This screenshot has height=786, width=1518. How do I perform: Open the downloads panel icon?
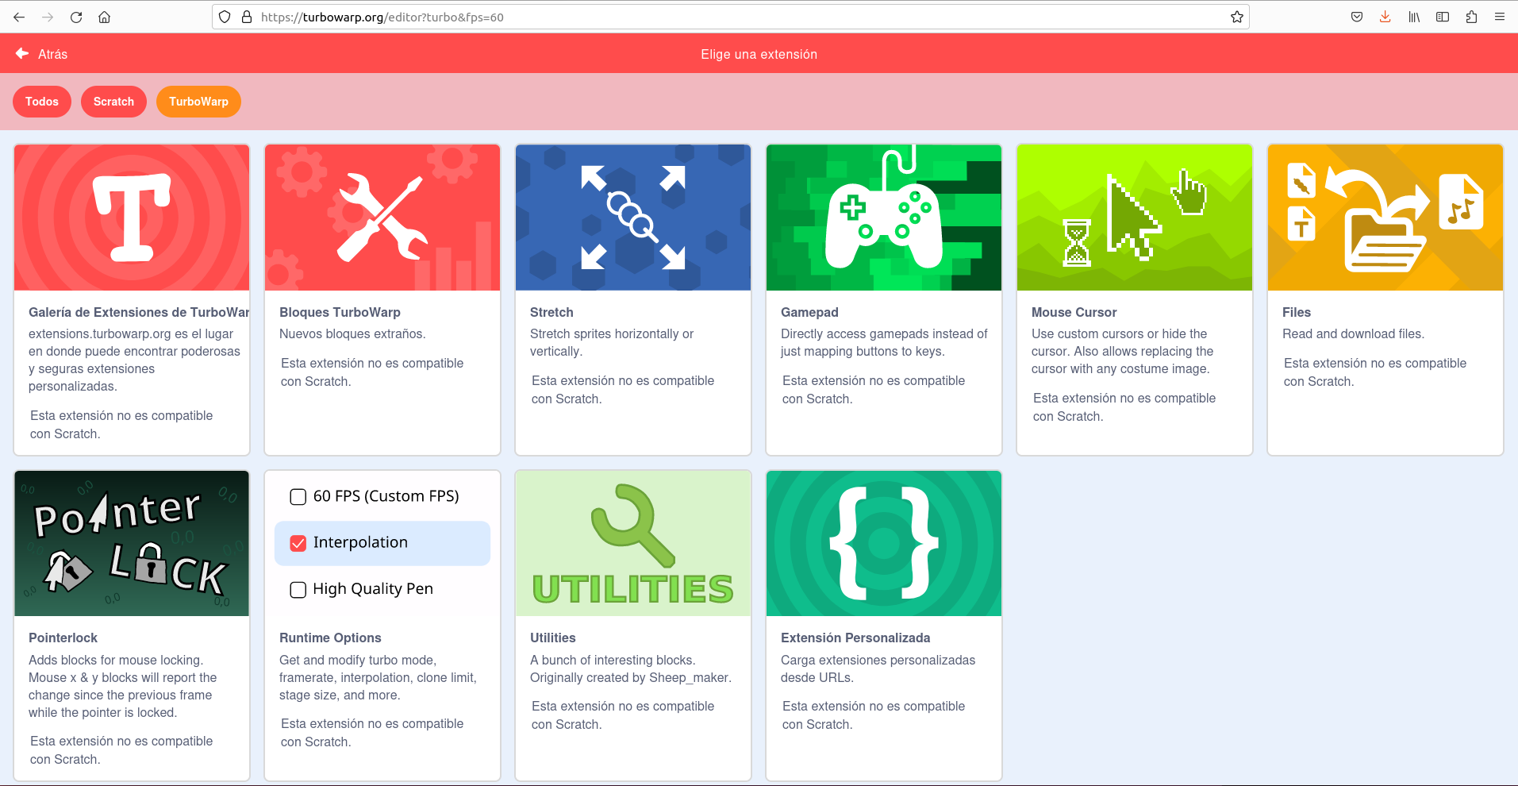pos(1385,17)
